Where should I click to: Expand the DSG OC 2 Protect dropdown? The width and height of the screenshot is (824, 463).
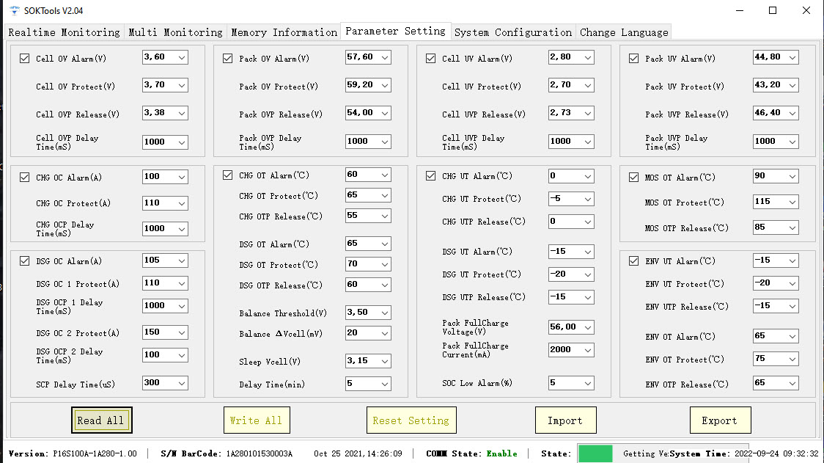[x=182, y=332]
